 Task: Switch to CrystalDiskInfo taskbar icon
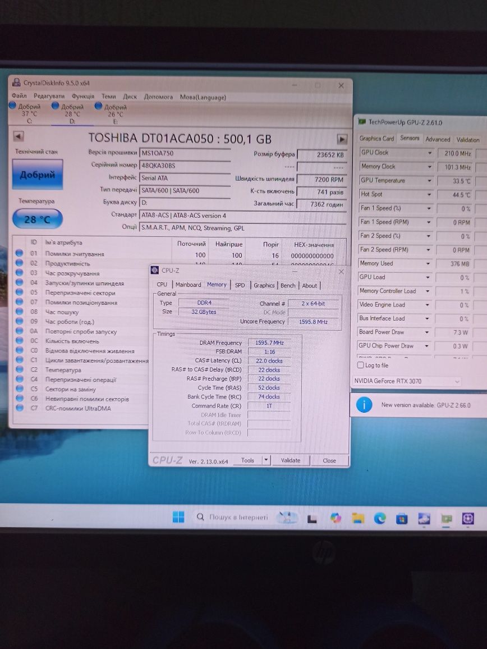[x=424, y=518]
